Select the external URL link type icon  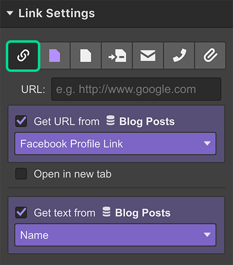pos(23,56)
